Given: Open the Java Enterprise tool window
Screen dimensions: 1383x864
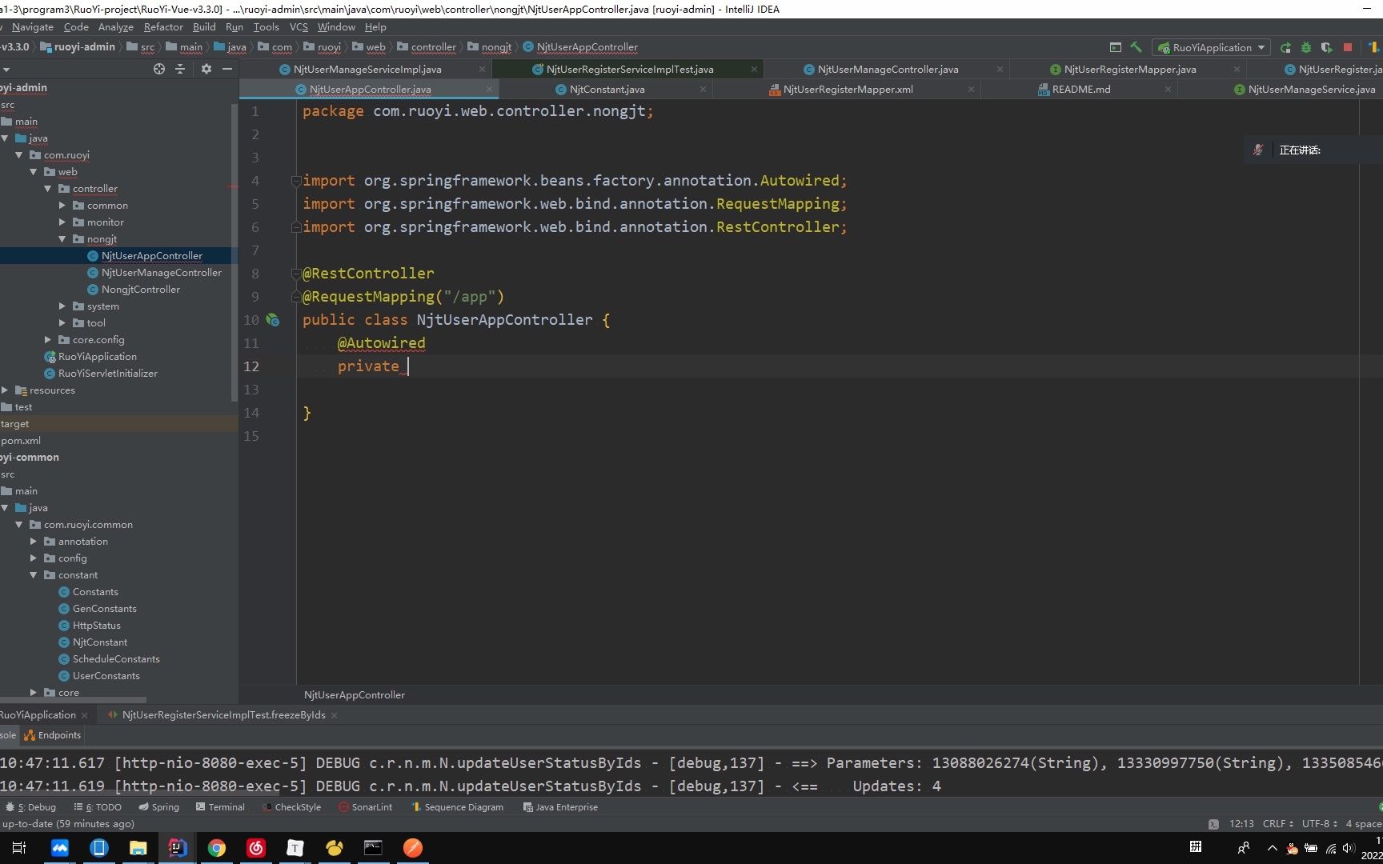Looking at the screenshot, I should pyautogui.click(x=560, y=807).
